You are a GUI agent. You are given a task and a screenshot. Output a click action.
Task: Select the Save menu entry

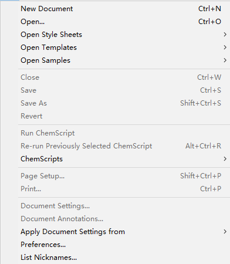click(124, 90)
